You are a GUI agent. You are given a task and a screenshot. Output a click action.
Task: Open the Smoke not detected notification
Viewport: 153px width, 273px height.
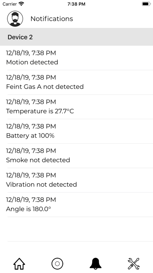point(76,156)
